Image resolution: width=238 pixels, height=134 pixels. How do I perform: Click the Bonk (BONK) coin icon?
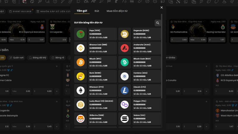click(80, 77)
